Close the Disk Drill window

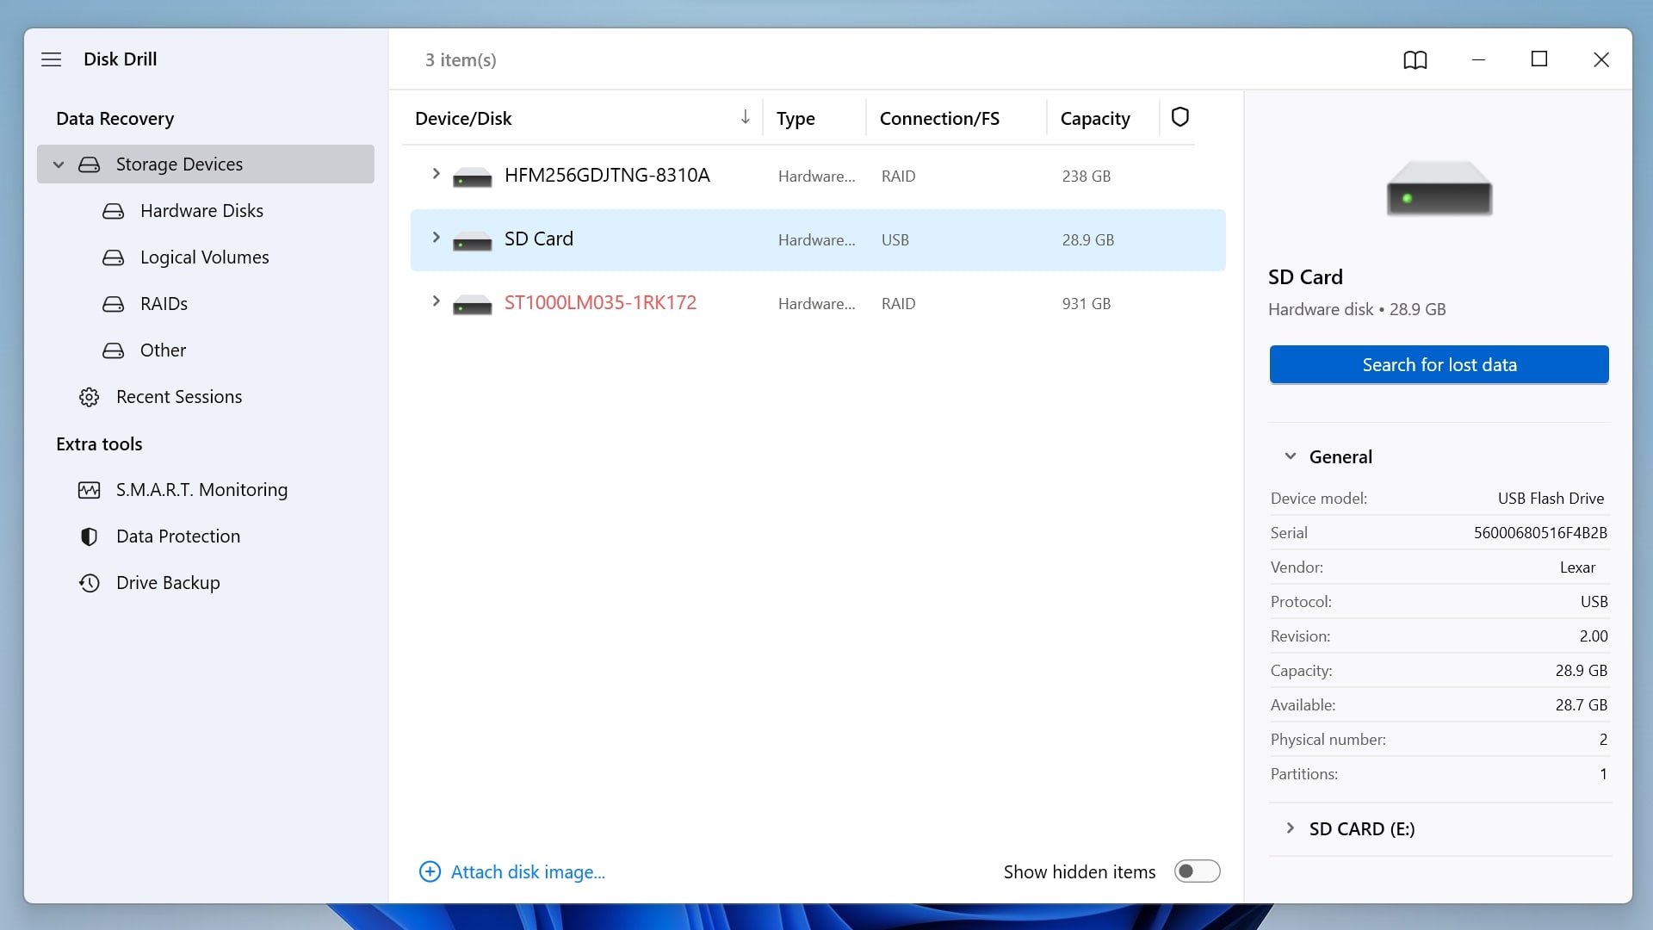click(x=1601, y=59)
